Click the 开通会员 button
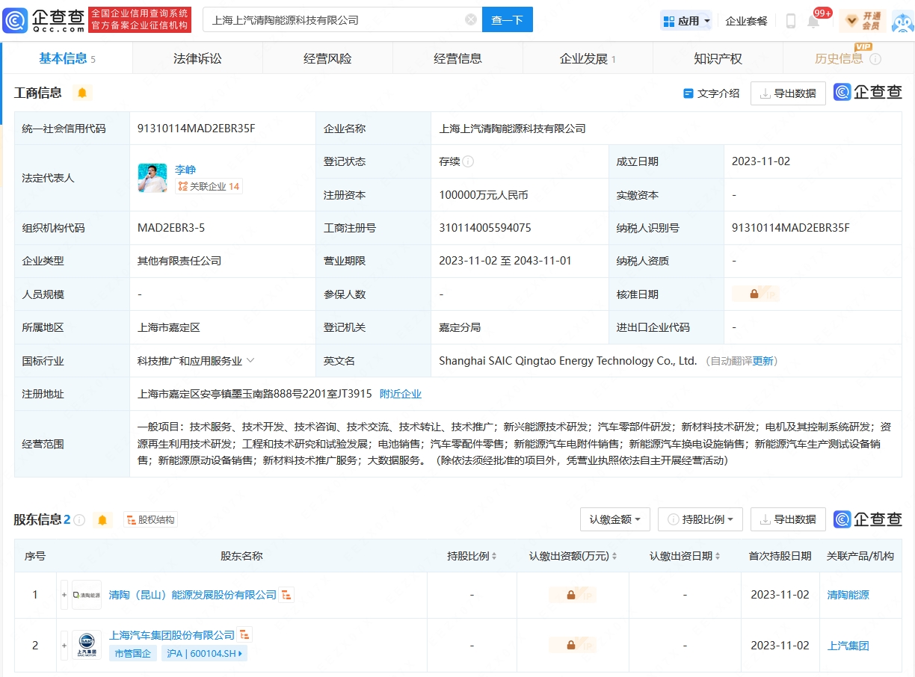 862,21
